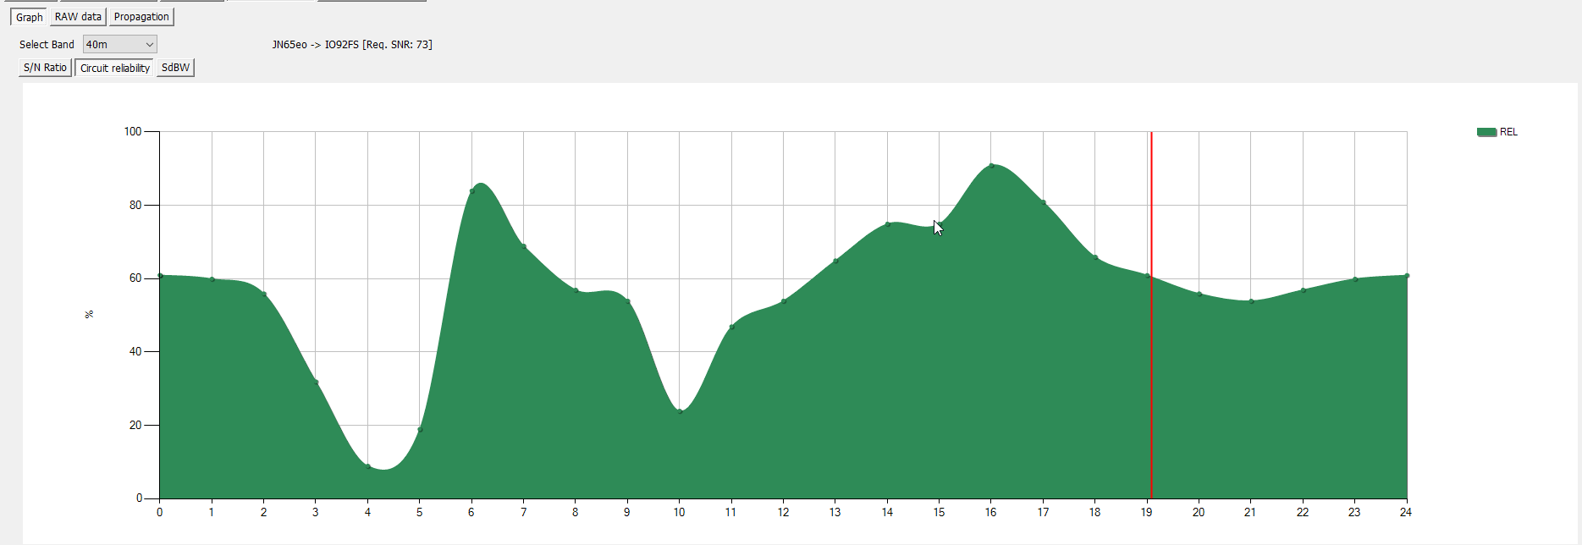Click the green REL legend swatch
Viewport: 1582px width, 545px height.
(x=1486, y=132)
